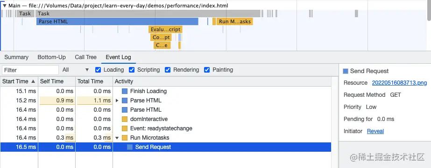Viewport: 431px width, 168px height.
Task: Click the Send Request row icon
Action: pyautogui.click(x=130, y=147)
